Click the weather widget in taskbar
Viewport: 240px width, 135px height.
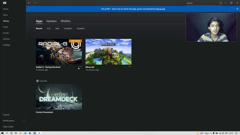pos(202,133)
